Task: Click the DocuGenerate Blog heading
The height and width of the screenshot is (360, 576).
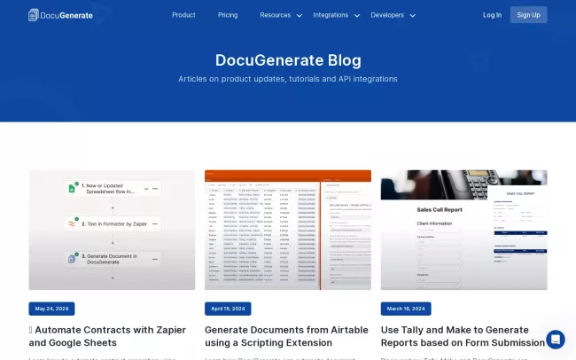Action: pos(288,60)
